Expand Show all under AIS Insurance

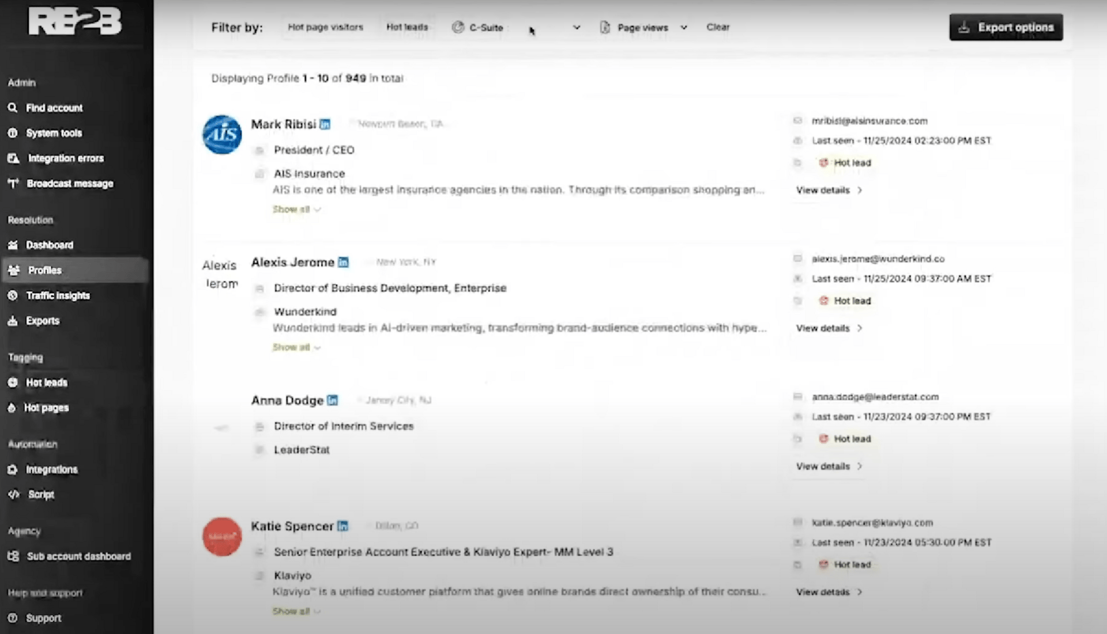tap(296, 210)
